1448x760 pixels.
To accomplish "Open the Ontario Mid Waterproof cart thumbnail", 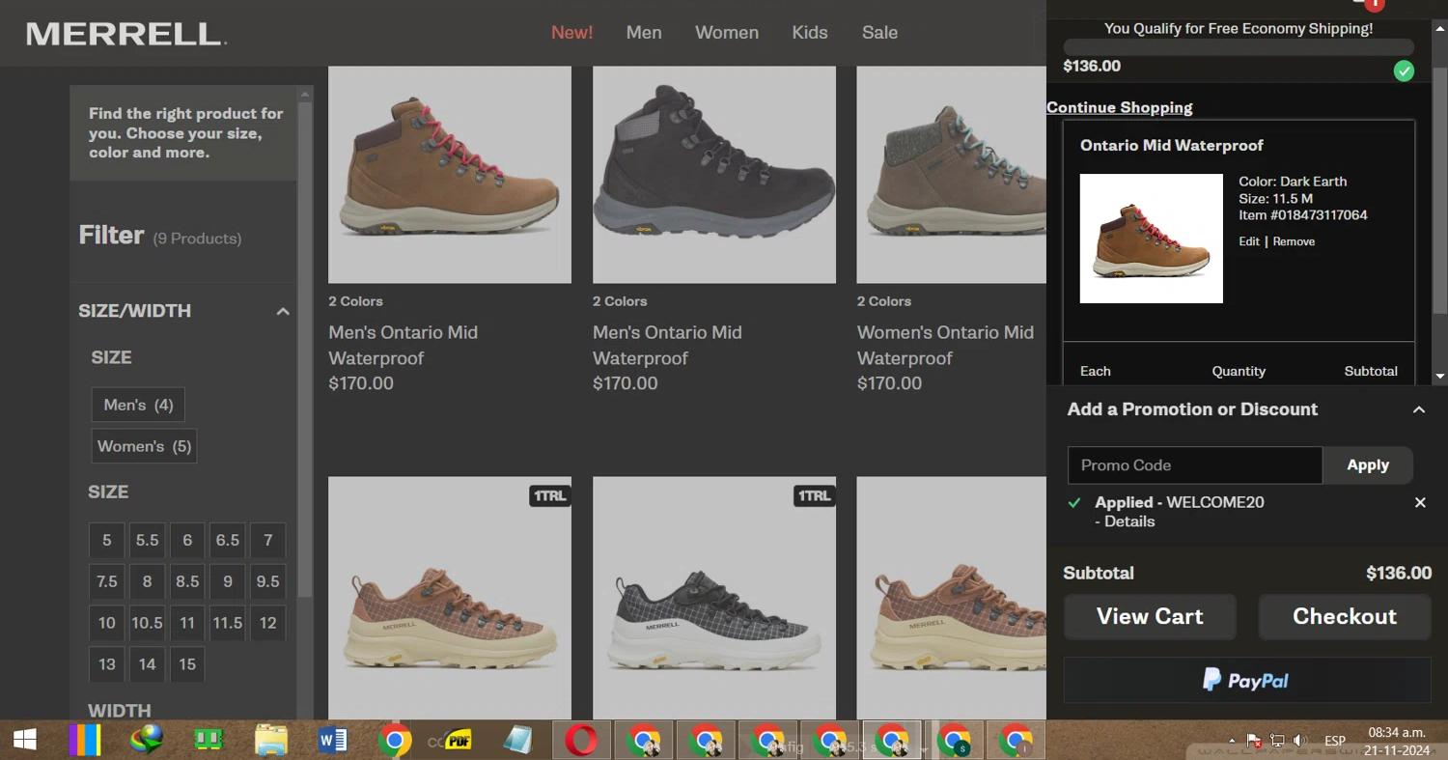I will [x=1151, y=239].
